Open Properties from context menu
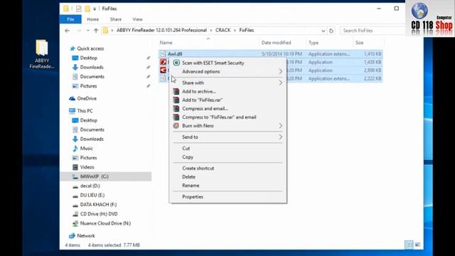The width and height of the screenshot is (455, 256). (x=227, y=197)
